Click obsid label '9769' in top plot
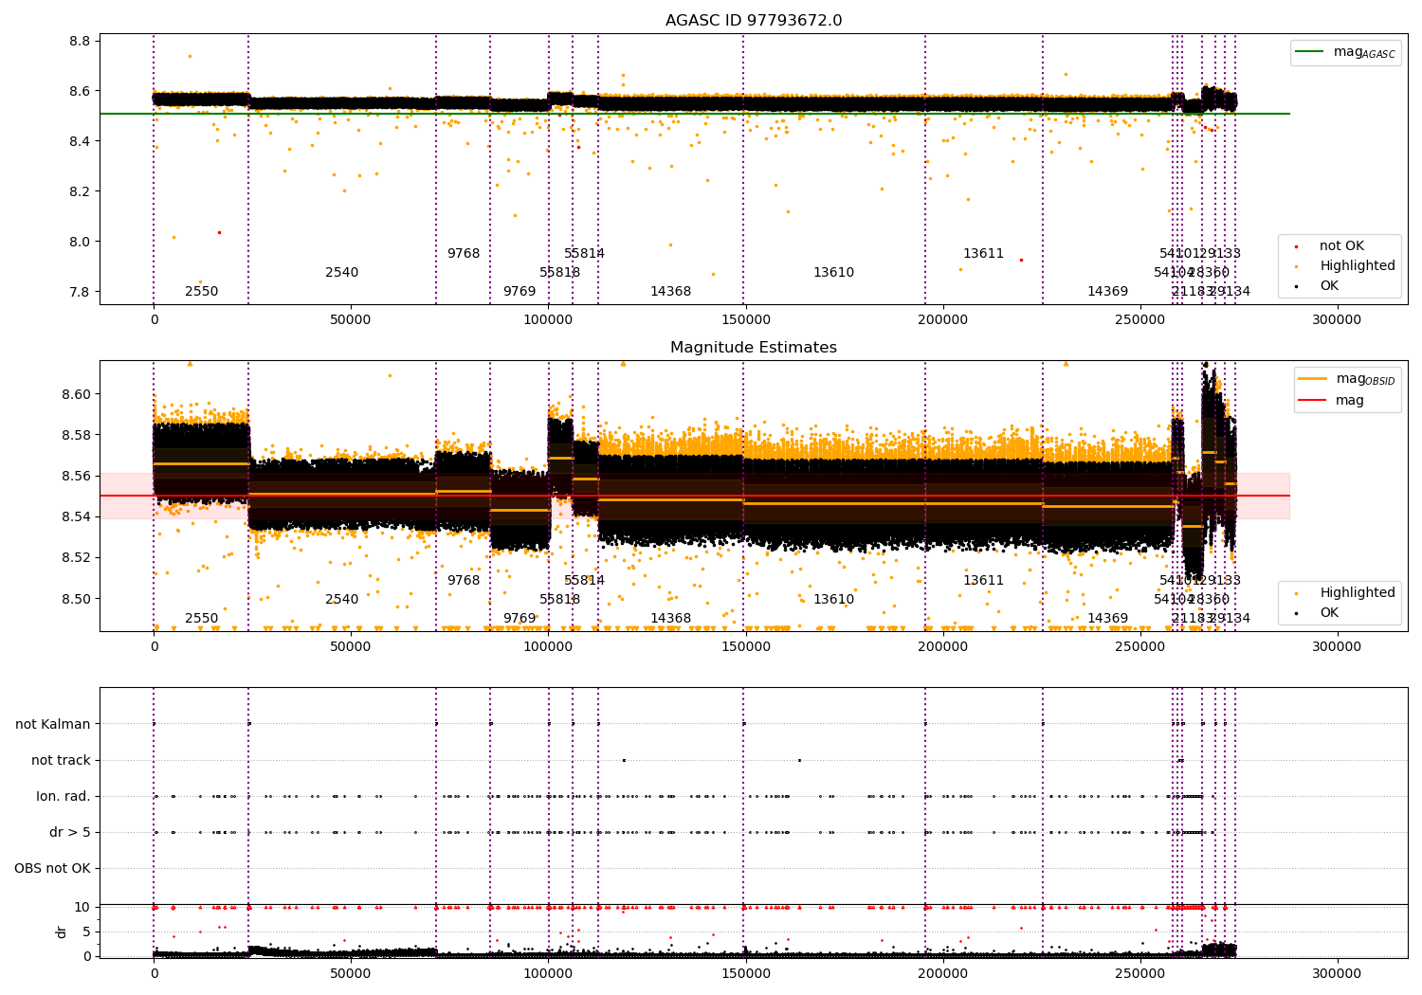 520,292
